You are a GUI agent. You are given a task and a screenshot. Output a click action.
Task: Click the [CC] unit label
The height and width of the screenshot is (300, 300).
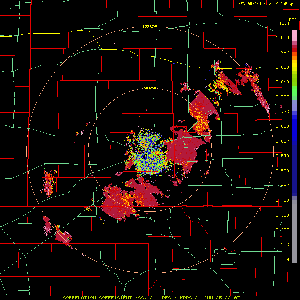tap(284, 23)
